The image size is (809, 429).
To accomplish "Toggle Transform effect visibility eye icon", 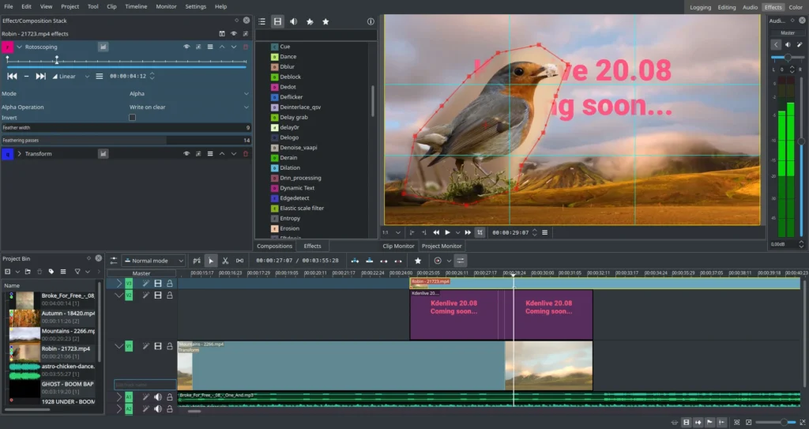I will click(186, 154).
